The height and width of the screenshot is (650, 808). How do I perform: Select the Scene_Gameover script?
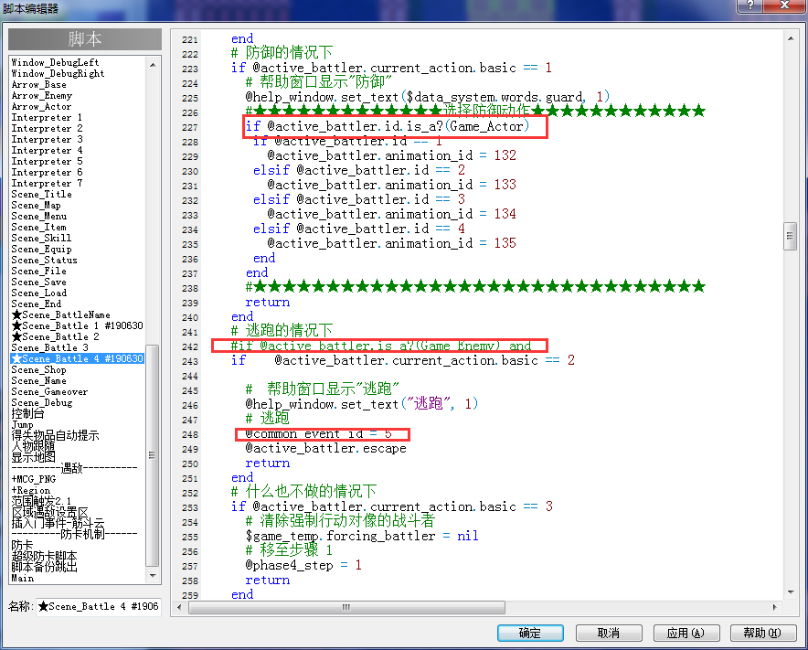pos(49,392)
